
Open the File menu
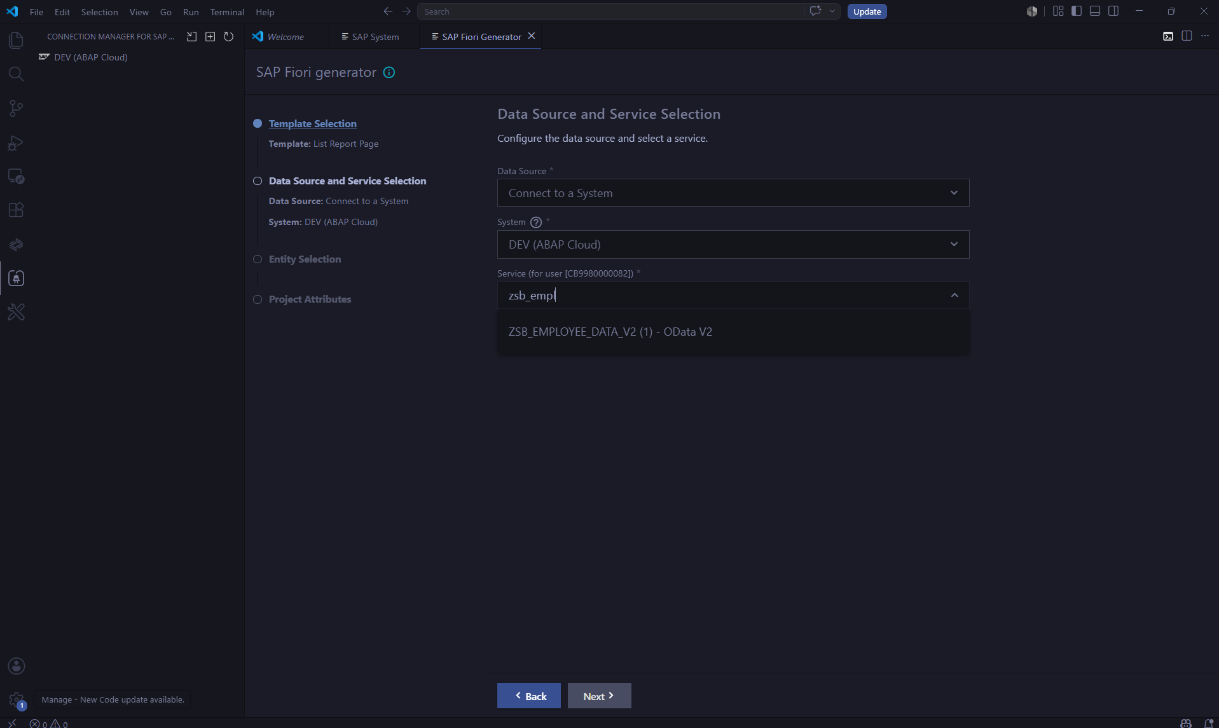(x=36, y=12)
